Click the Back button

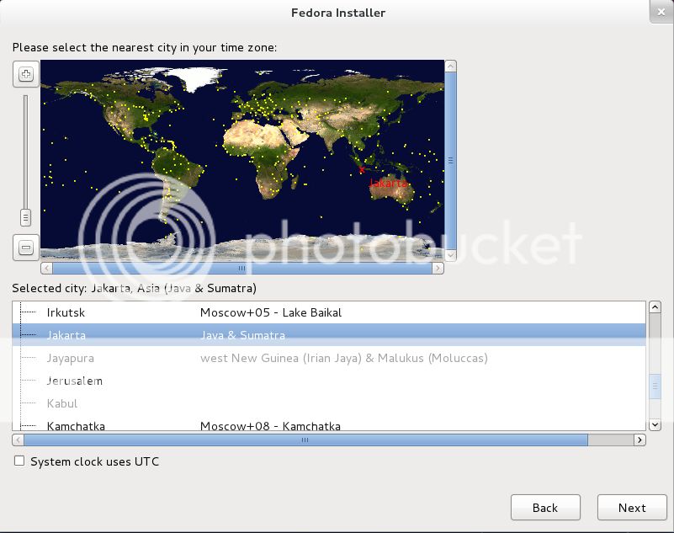(x=545, y=508)
